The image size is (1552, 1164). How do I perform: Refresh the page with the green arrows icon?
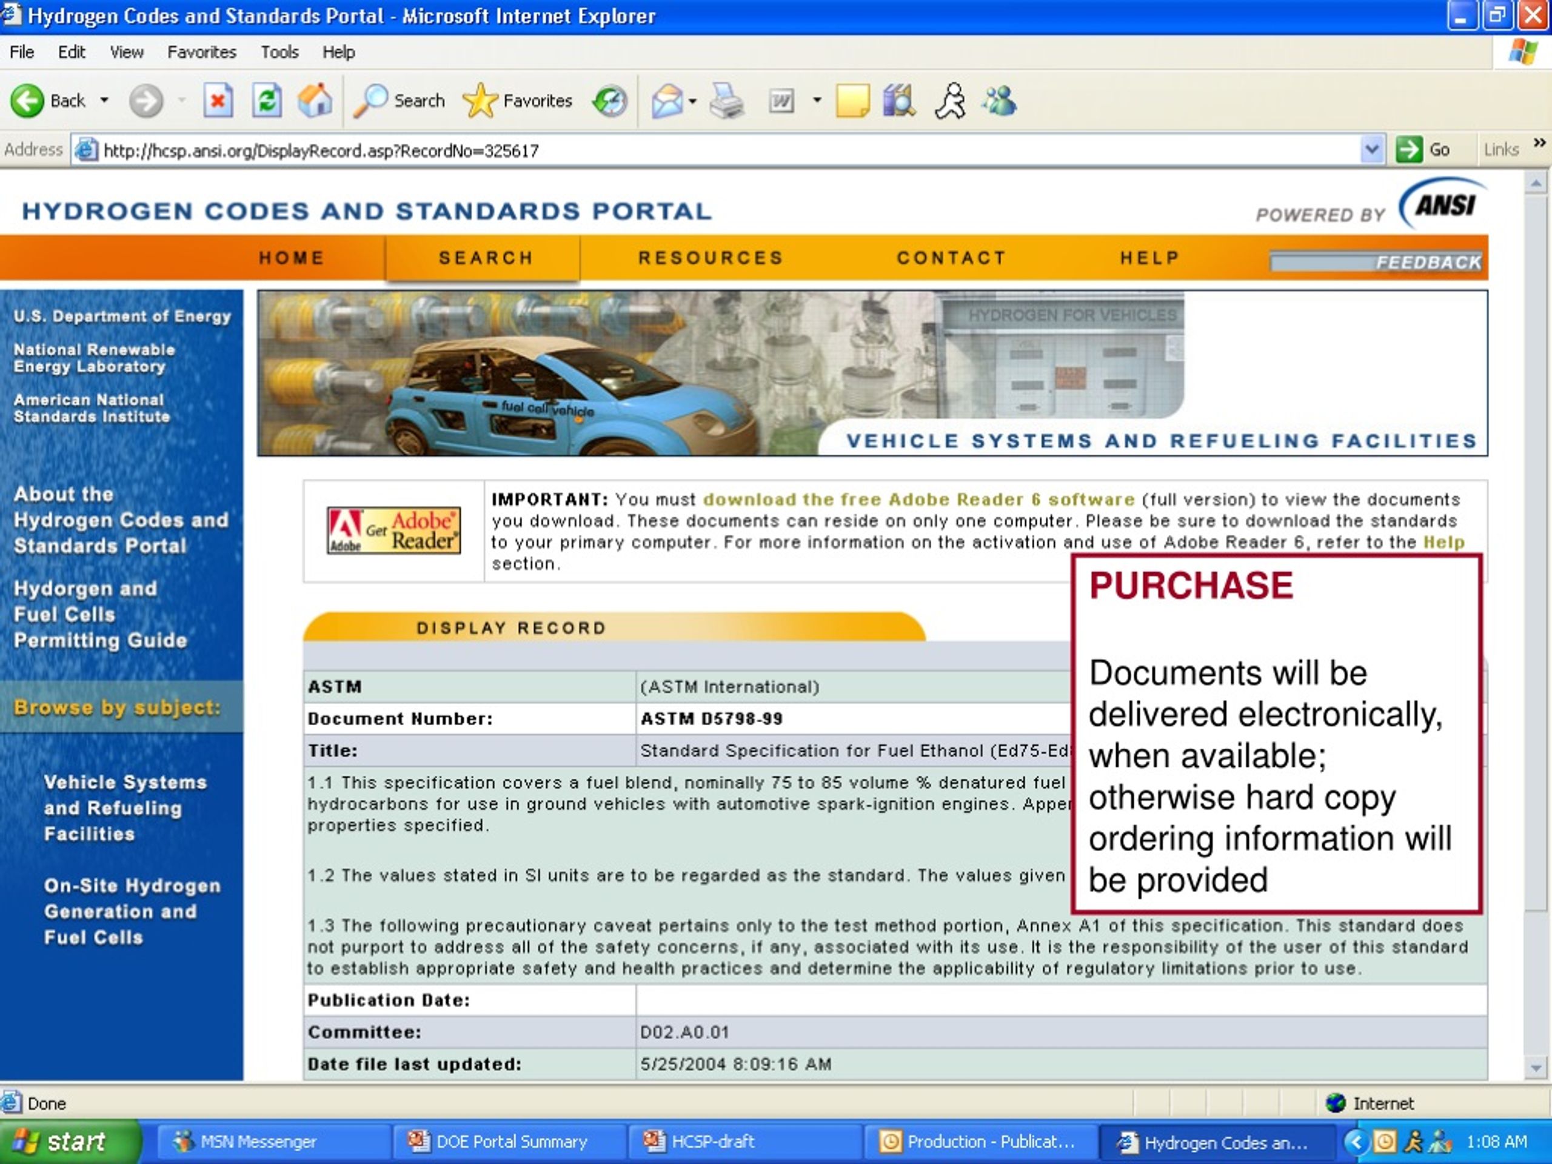(x=267, y=101)
